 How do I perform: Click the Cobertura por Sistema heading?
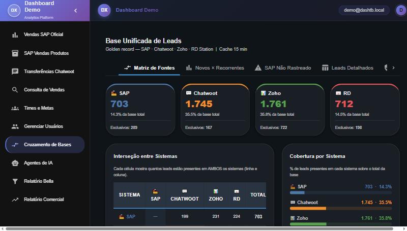[317, 156]
